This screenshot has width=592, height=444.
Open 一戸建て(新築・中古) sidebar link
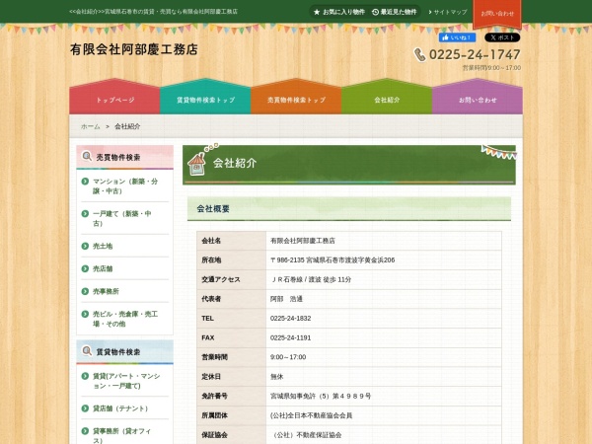tap(122, 218)
